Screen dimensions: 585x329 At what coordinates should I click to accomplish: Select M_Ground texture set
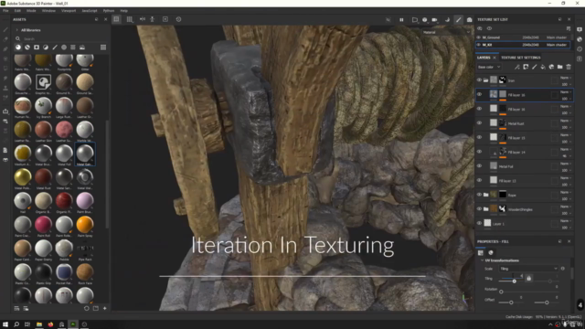tap(523, 37)
